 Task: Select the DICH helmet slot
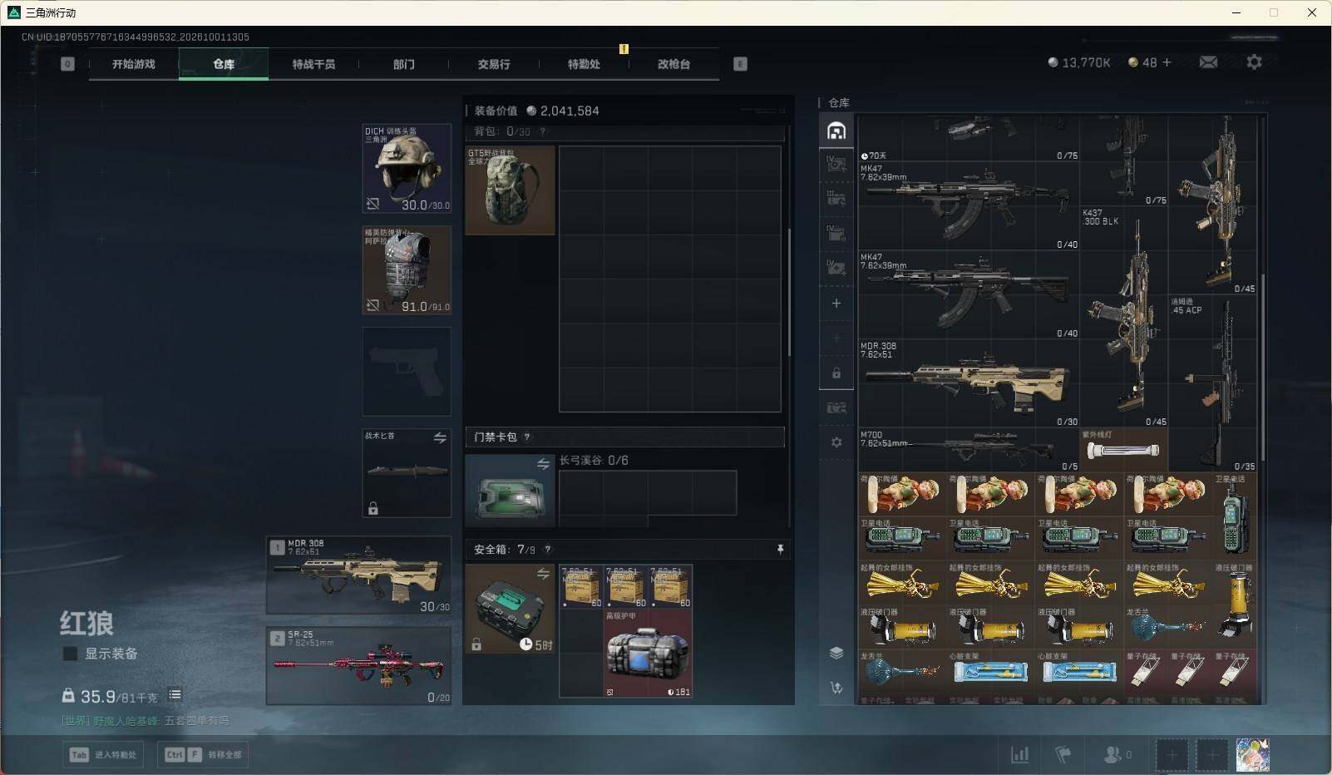[407, 168]
